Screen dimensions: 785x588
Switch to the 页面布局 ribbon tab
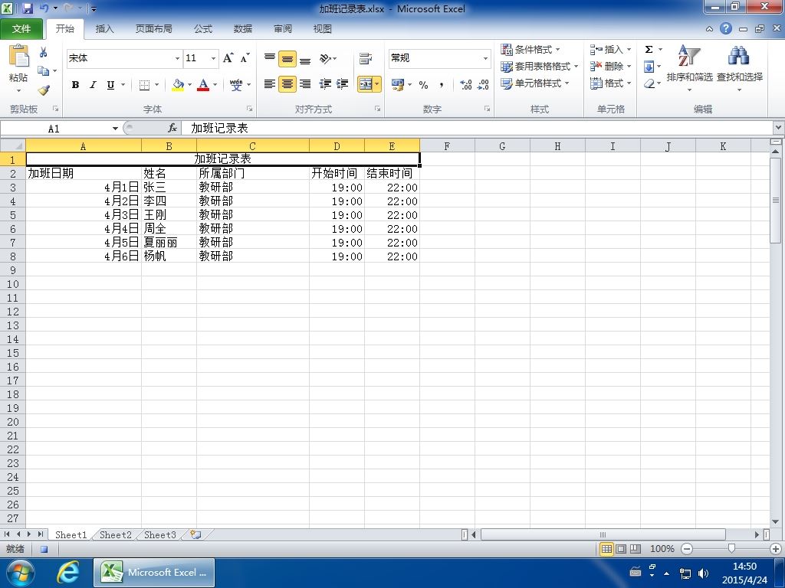(x=153, y=29)
